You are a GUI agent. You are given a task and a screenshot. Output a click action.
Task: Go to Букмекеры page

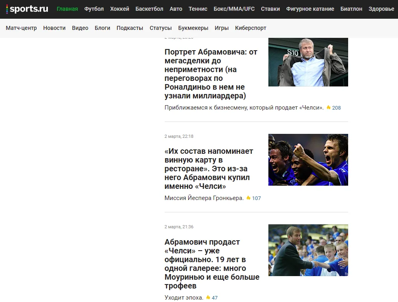click(193, 28)
